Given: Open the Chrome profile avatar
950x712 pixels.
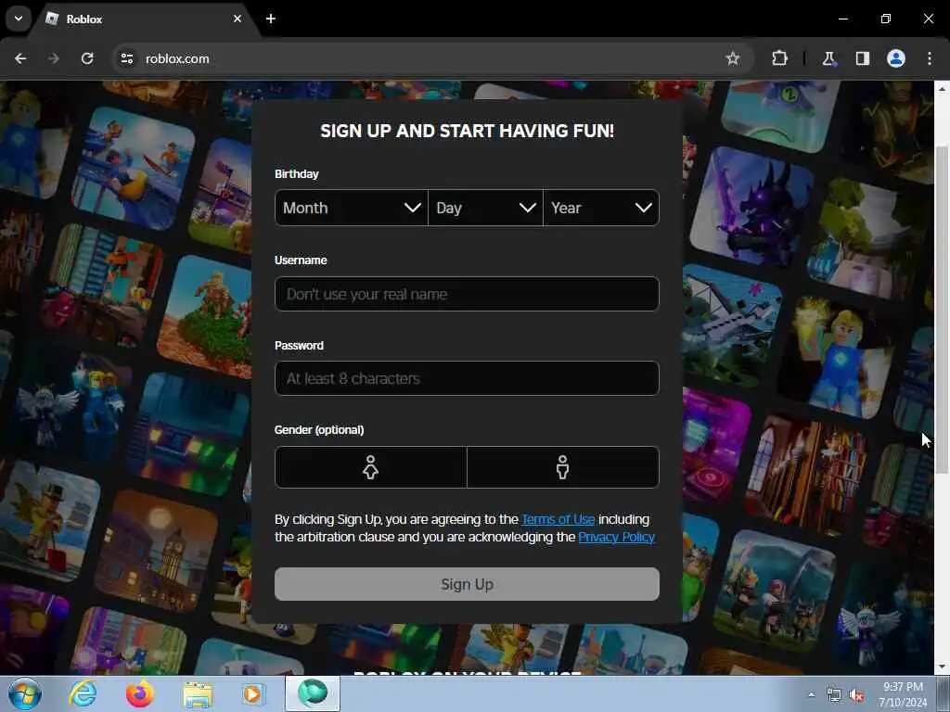Looking at the screenshot, I should coord(896,58).
